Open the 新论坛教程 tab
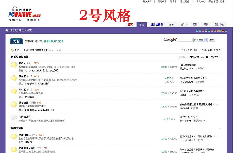This screenshot has width=233, height=153. [x=156, y=25]
